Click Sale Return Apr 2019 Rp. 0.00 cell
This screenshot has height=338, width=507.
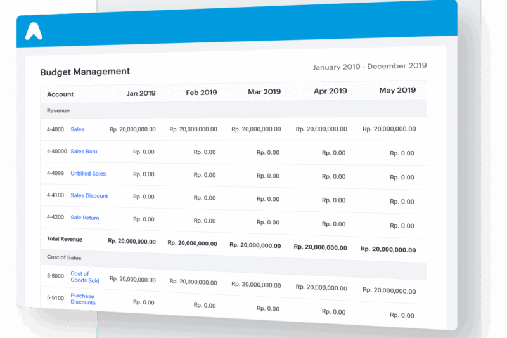point(334,224)
